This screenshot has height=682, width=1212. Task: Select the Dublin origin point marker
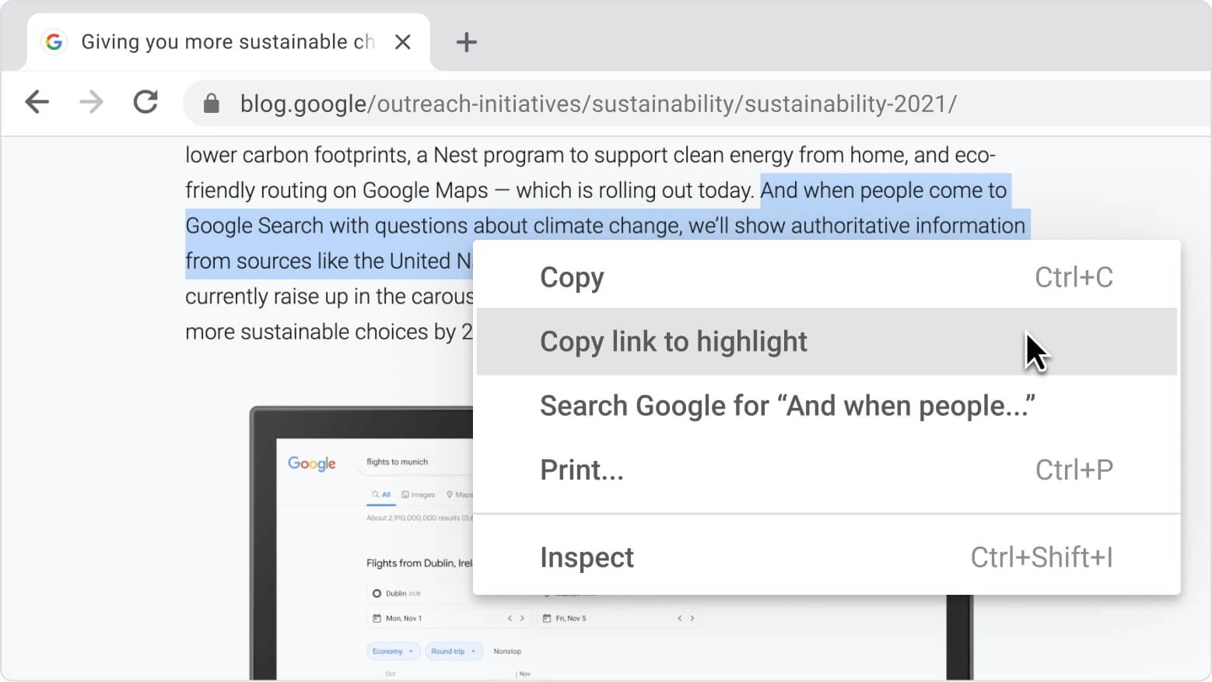[x=376, y=593]
